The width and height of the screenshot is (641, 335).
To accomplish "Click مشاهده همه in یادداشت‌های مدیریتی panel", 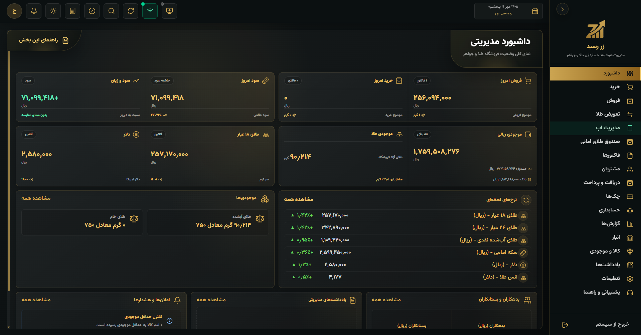I will coord(211,300).
